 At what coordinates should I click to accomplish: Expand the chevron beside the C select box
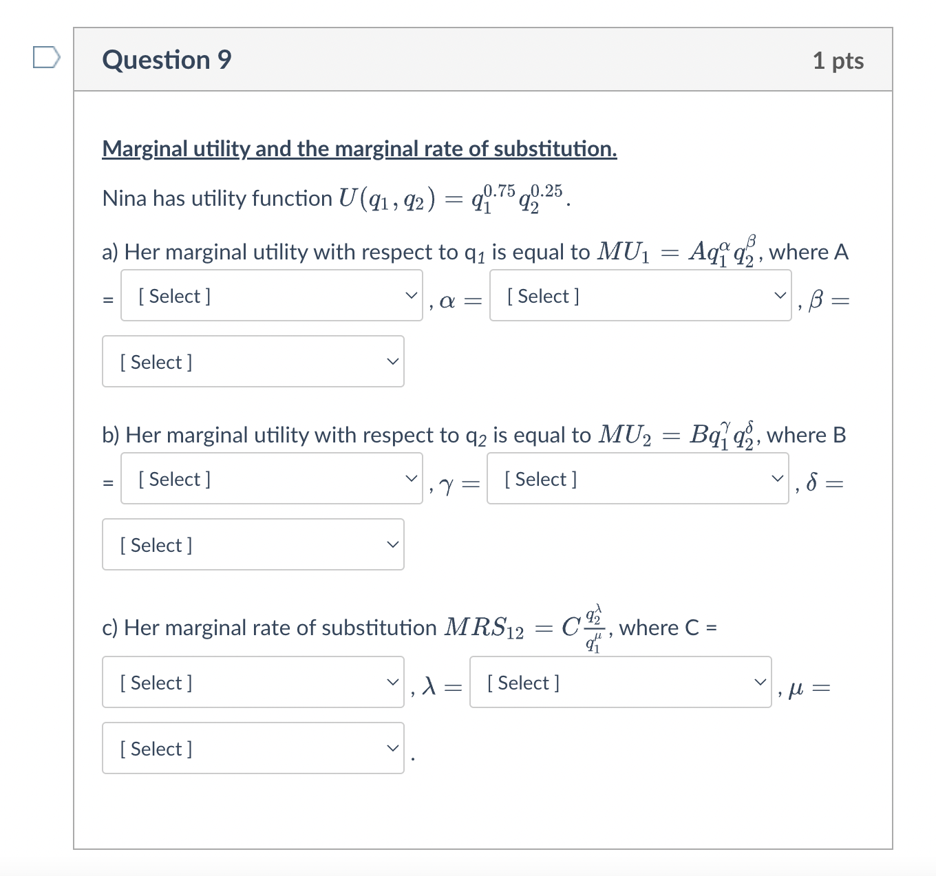392,682
